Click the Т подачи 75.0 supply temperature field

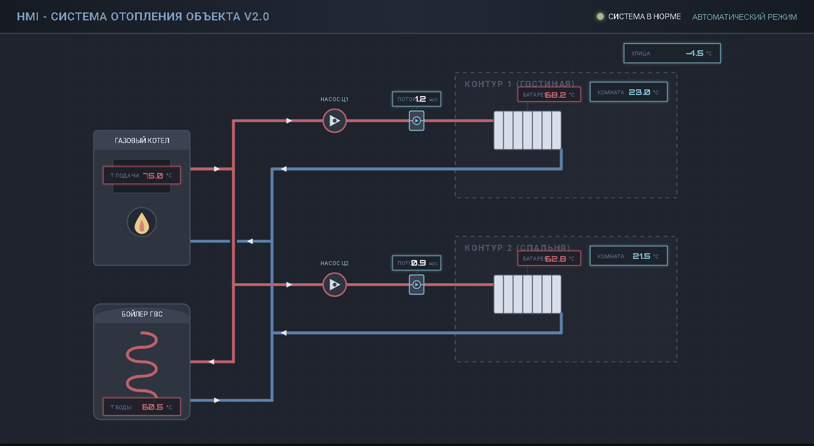141,175
